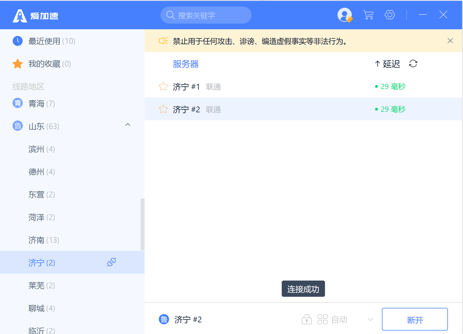Favorite the 济宁 #1 server star
The width and height of the screenshot is (463, 334).
tap(163, 86)
